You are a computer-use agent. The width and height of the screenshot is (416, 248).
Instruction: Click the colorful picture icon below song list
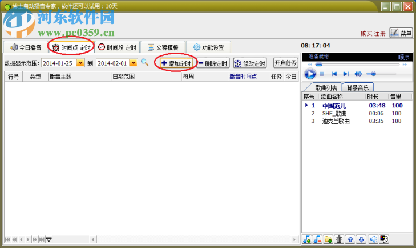(x=384, y=239)
